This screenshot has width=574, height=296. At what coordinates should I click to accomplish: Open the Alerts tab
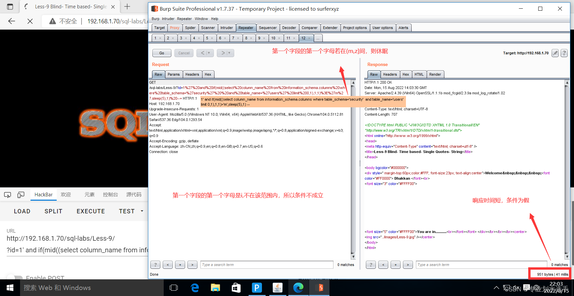click(x=403, y=28)
